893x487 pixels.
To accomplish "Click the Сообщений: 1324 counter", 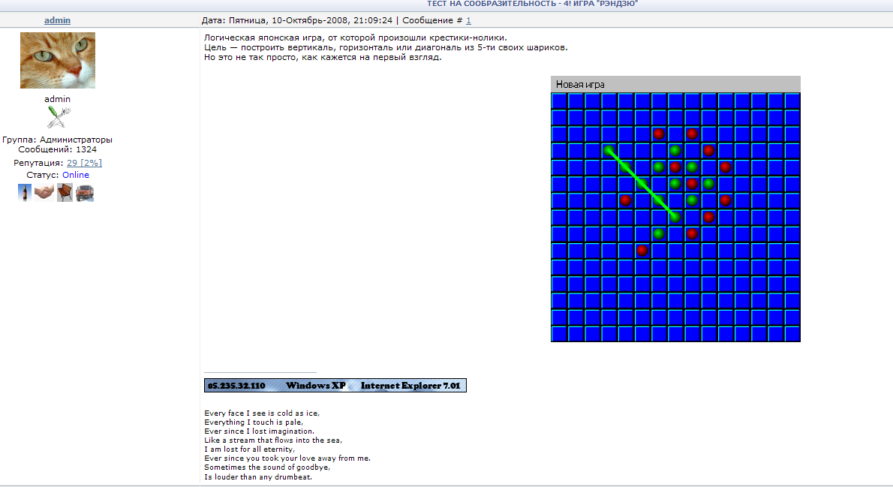I will click(58, 149).
